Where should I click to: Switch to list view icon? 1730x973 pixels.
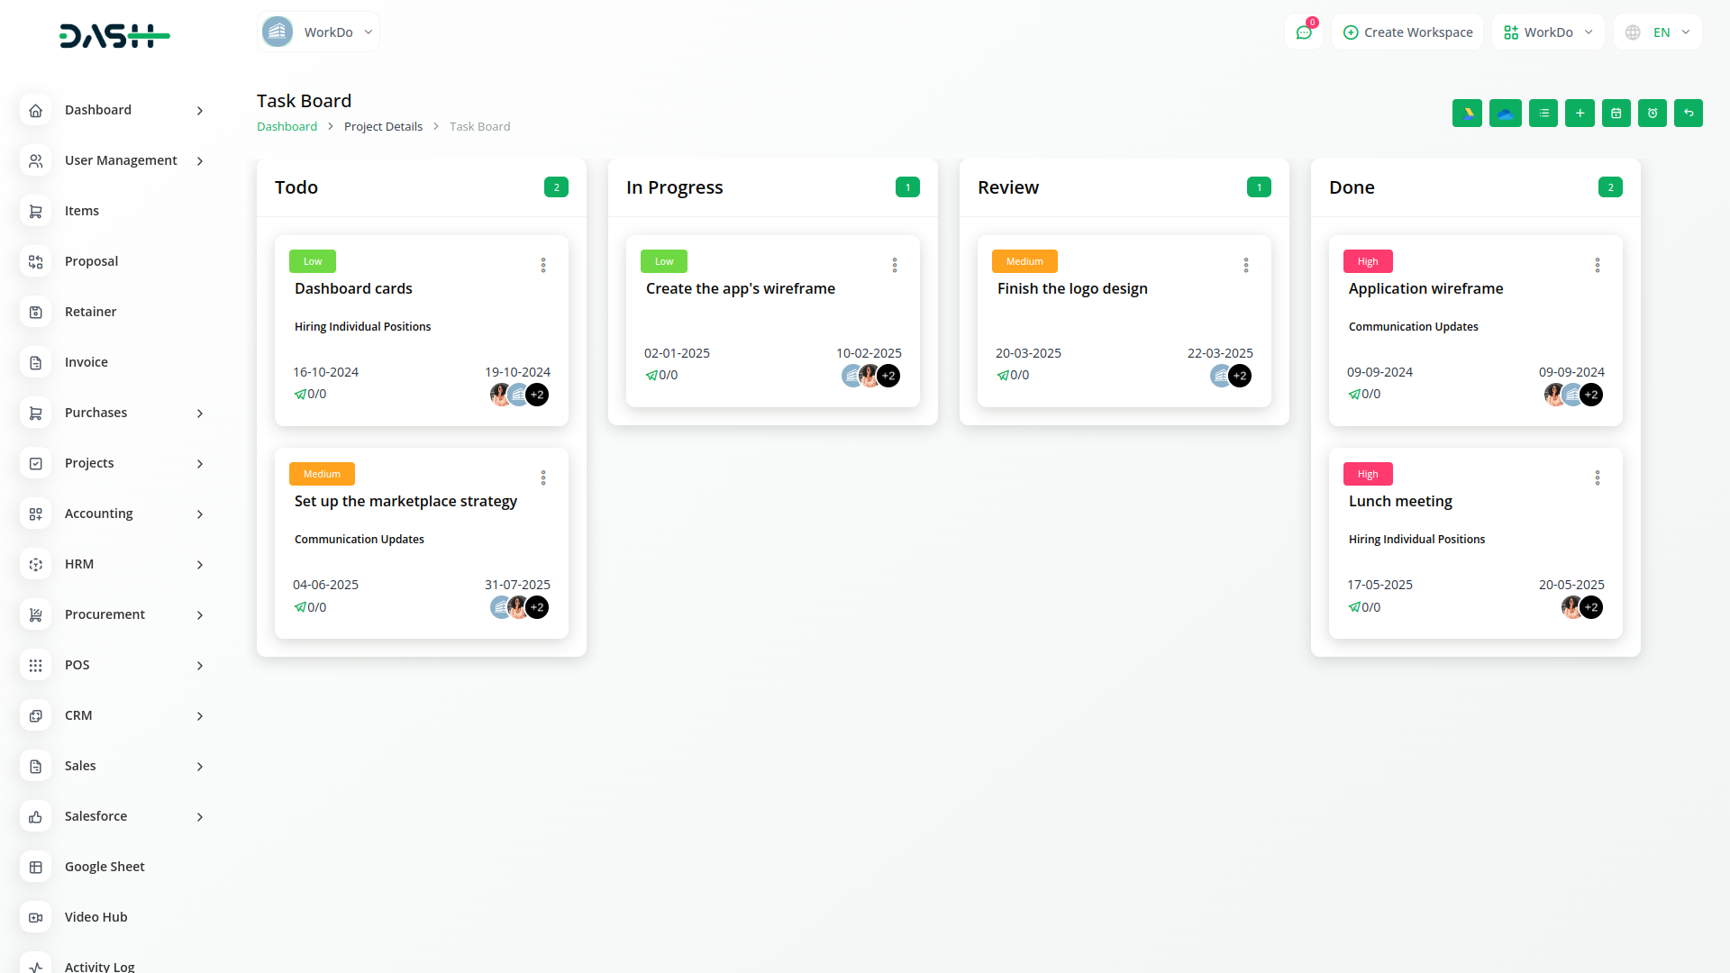1543,114
